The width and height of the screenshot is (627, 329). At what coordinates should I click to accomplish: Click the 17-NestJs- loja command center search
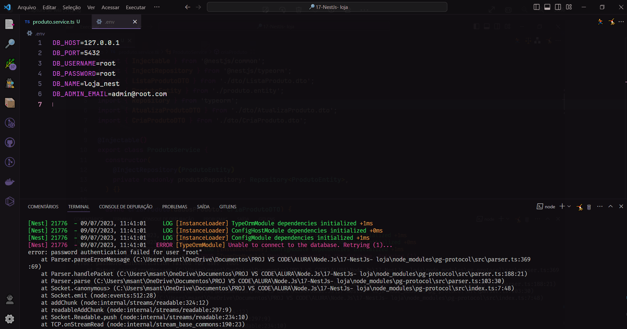(x=327, y=7)
